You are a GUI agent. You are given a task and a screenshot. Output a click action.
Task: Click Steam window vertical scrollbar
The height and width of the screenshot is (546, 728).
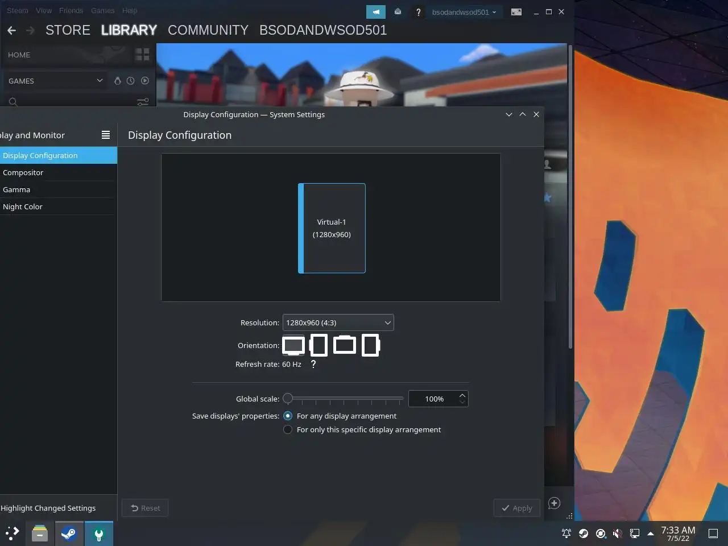[570, 196]
